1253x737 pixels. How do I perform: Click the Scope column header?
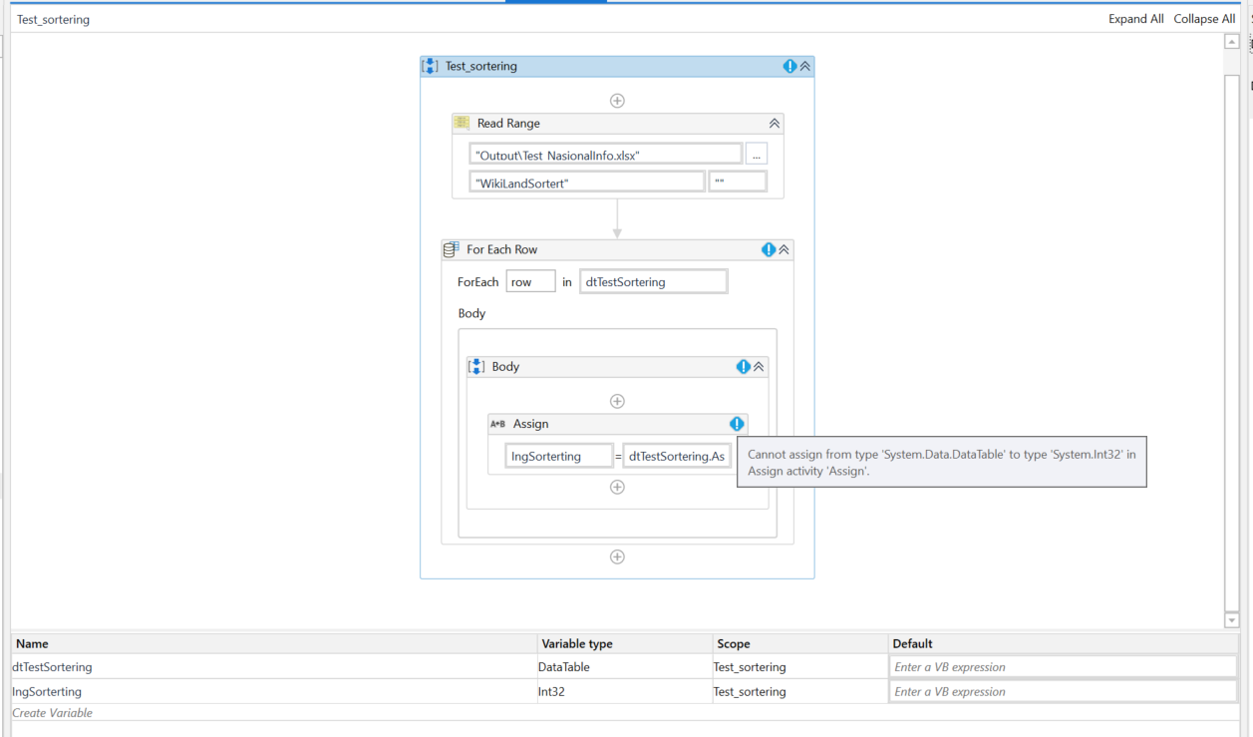pos(800,643)
